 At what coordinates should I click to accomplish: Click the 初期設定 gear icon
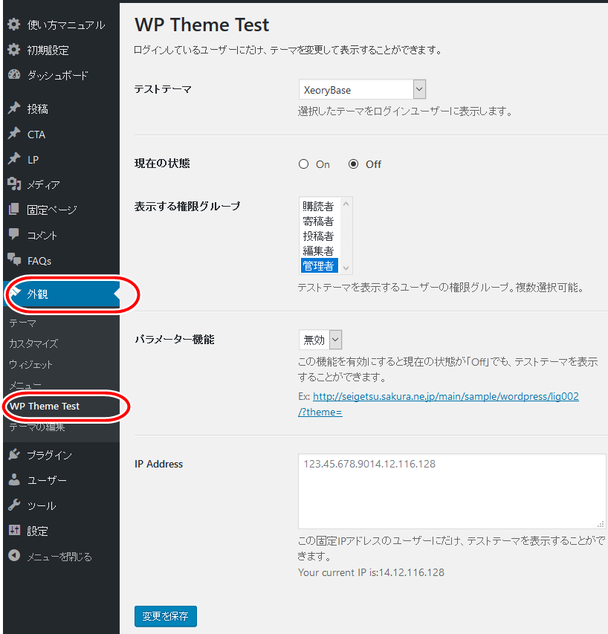(x=13, y=50)
